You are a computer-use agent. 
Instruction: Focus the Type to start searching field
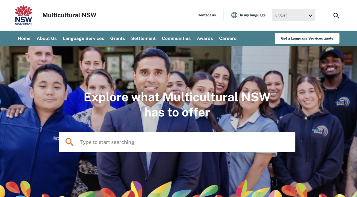pos(177,142)
